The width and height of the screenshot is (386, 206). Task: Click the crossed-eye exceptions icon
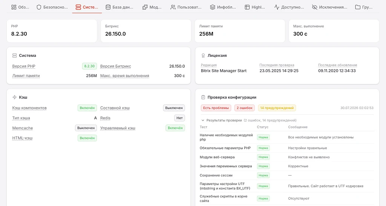click(314, 7)
